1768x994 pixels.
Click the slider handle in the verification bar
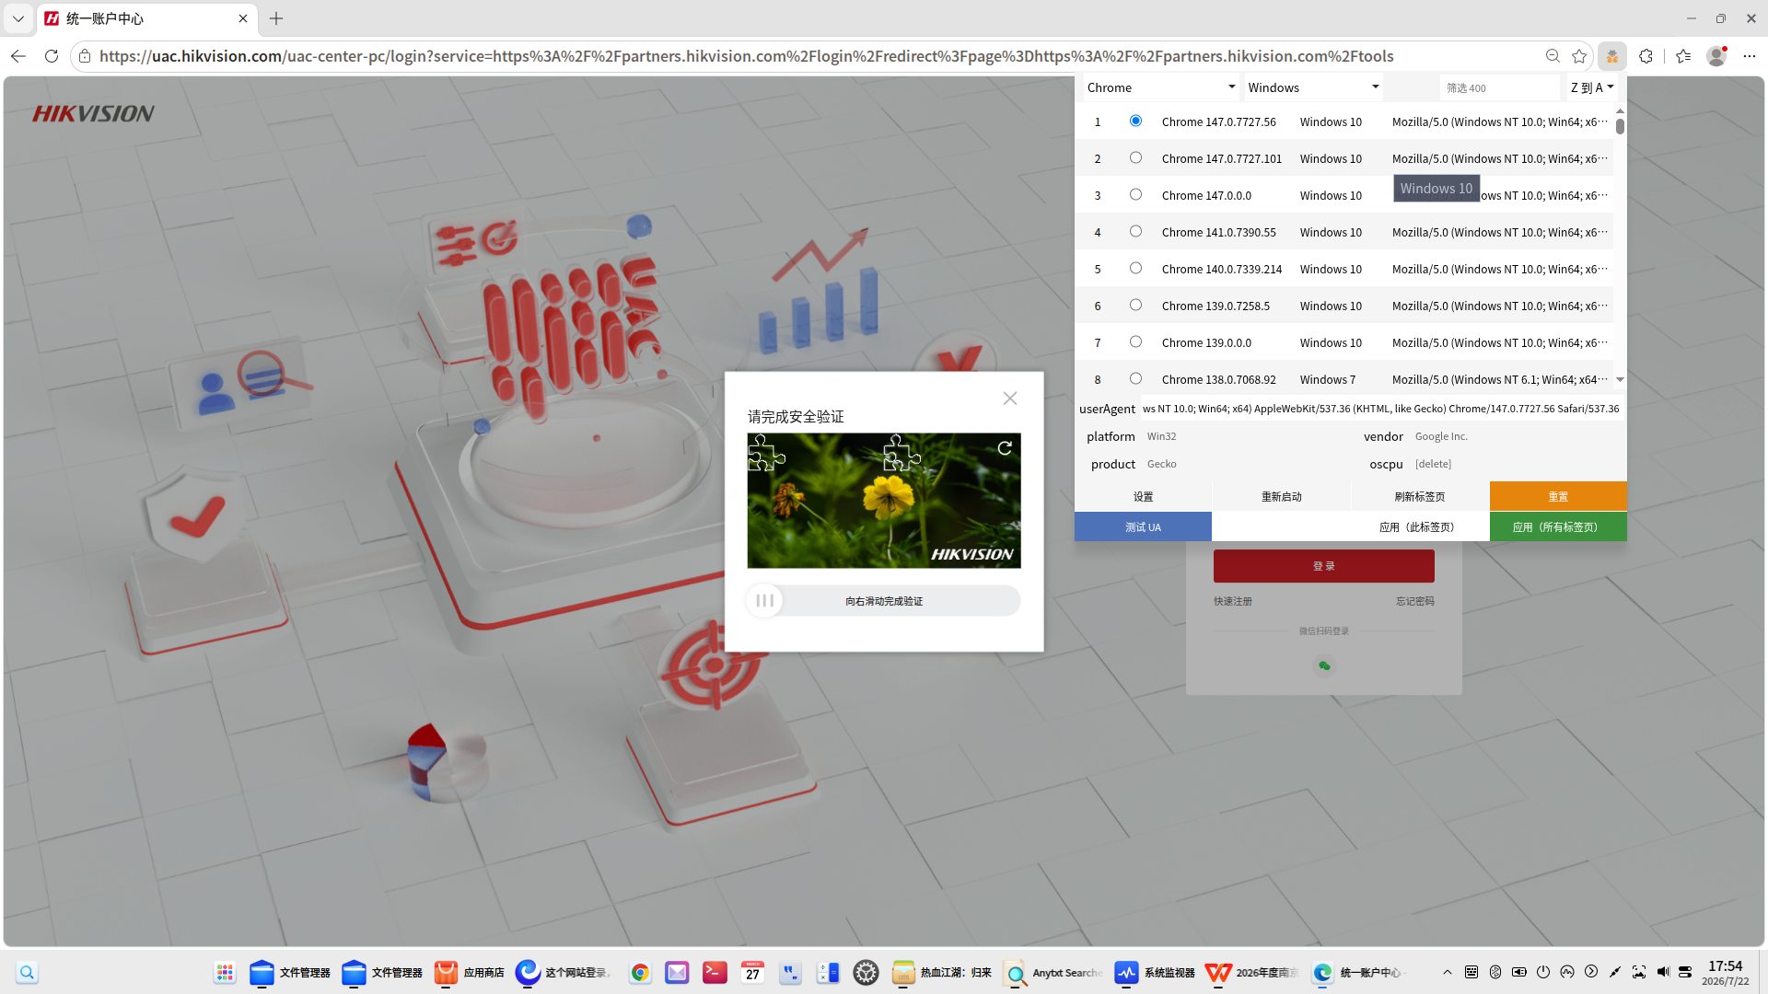pos(764,601)
